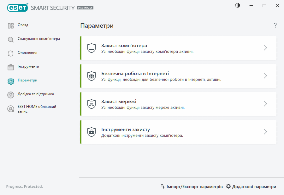Viewport: 284px width, 195px height.
Task: Select the Сканування комп'ютера magnifier icon
Action: pos(10,39)
